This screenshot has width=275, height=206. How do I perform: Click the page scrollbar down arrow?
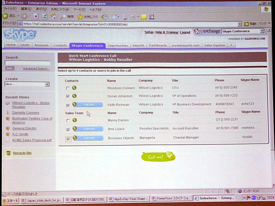click(x=273, y=185)
